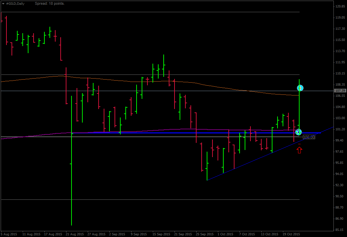Open the chart menu triangle beside #GILD,Daily

click(x=3, y=4)
